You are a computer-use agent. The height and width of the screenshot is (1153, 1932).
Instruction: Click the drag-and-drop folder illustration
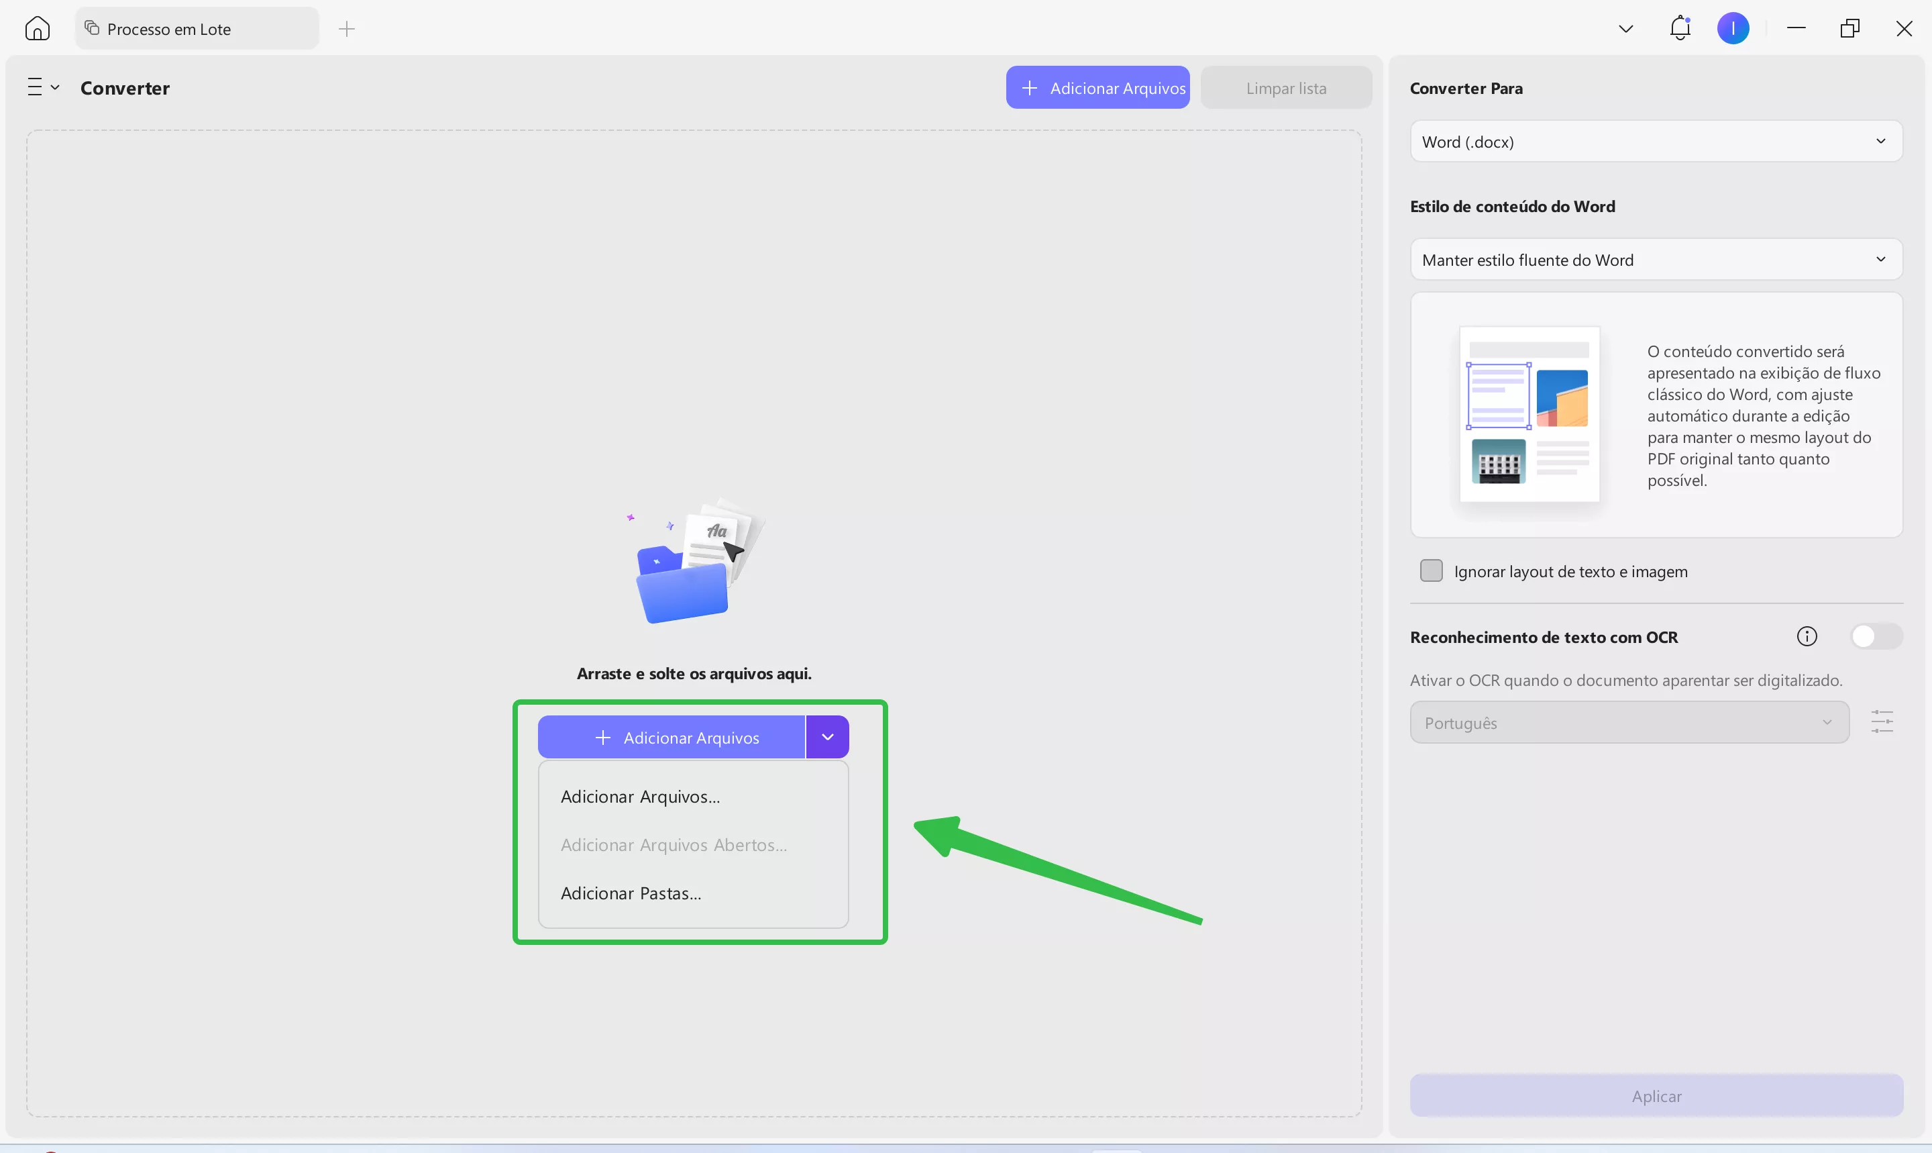coord(693,562)
